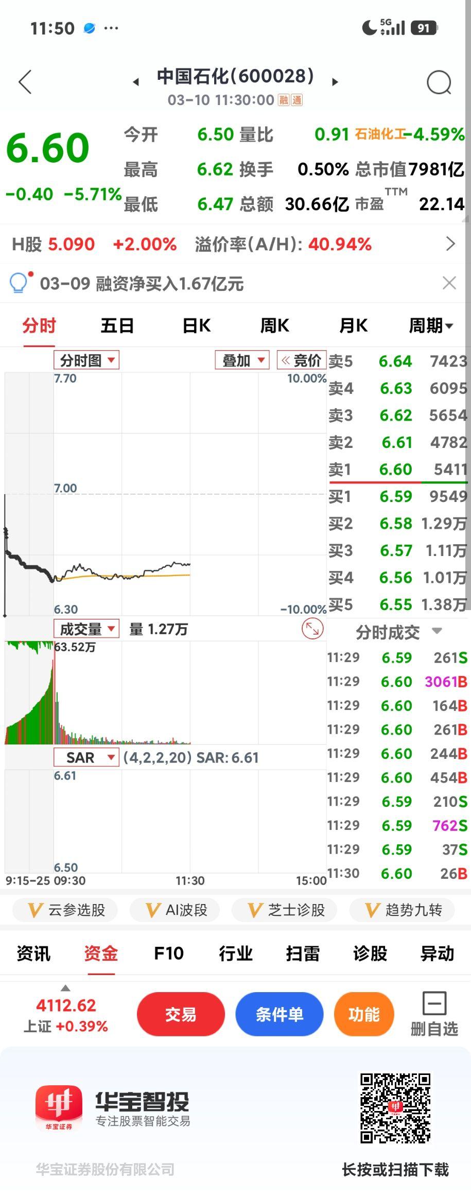Open 云参选股 stock picker
The height and width of the screenshot is (1197, 471).
pyautogui.click(x=65, y=910)
